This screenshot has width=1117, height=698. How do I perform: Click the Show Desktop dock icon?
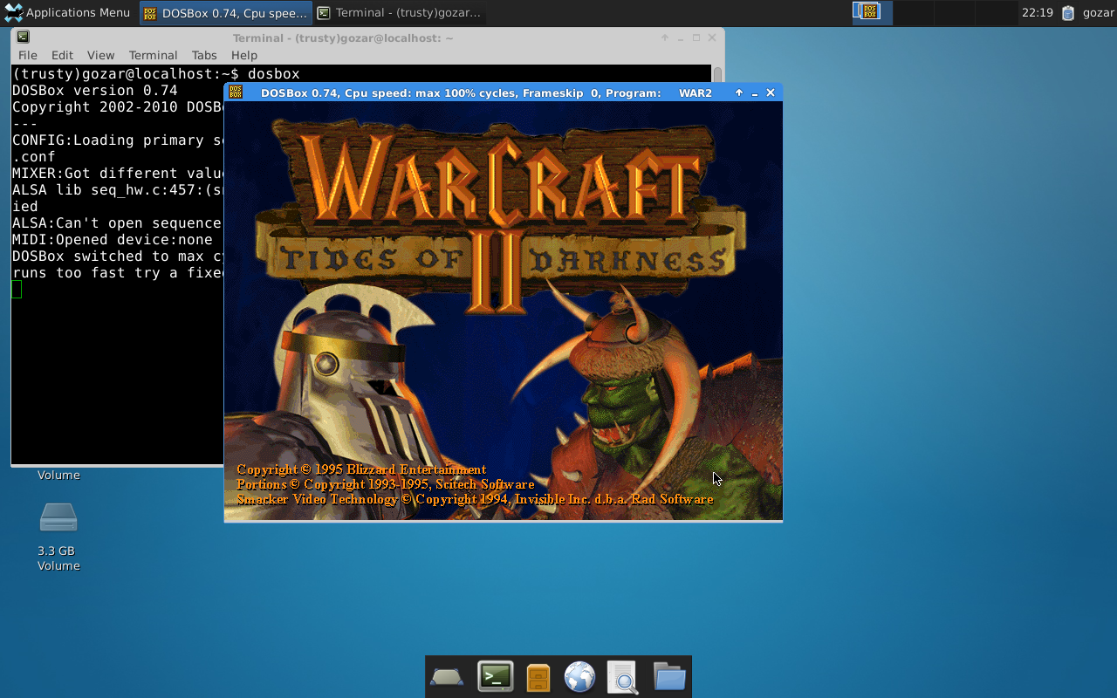(x=447, y=677)
